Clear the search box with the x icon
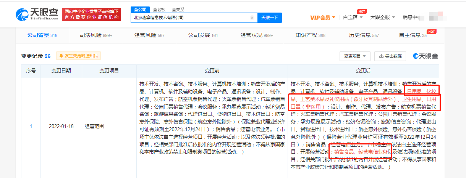 click(x=252, y=18)
